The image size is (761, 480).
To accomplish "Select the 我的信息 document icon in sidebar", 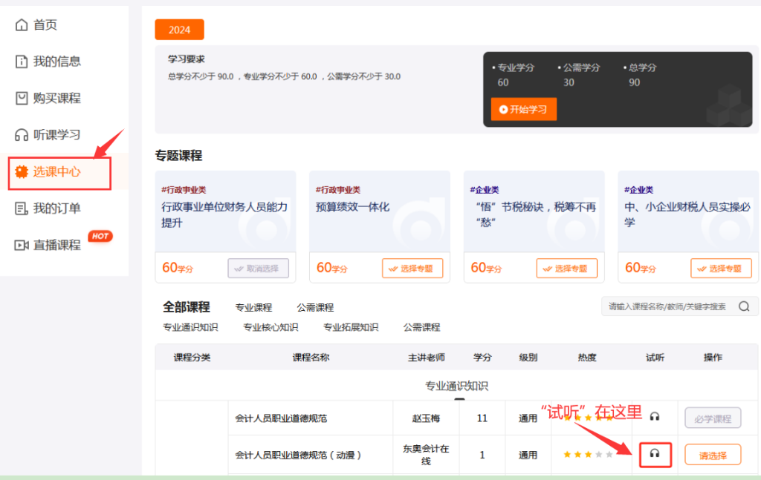I will pos(22,62).
